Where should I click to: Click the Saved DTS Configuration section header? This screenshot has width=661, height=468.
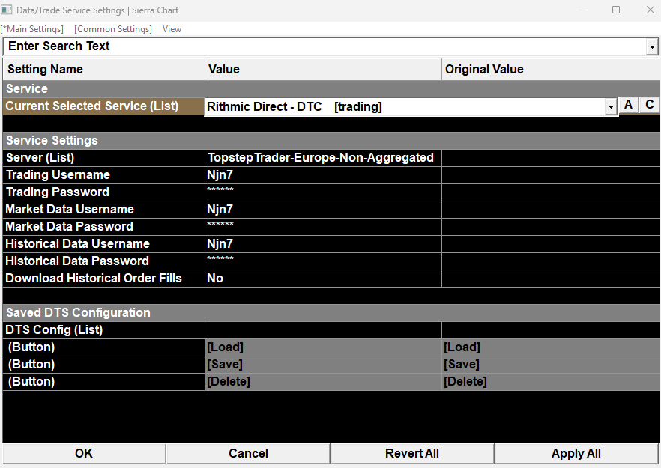click(331, 313)
